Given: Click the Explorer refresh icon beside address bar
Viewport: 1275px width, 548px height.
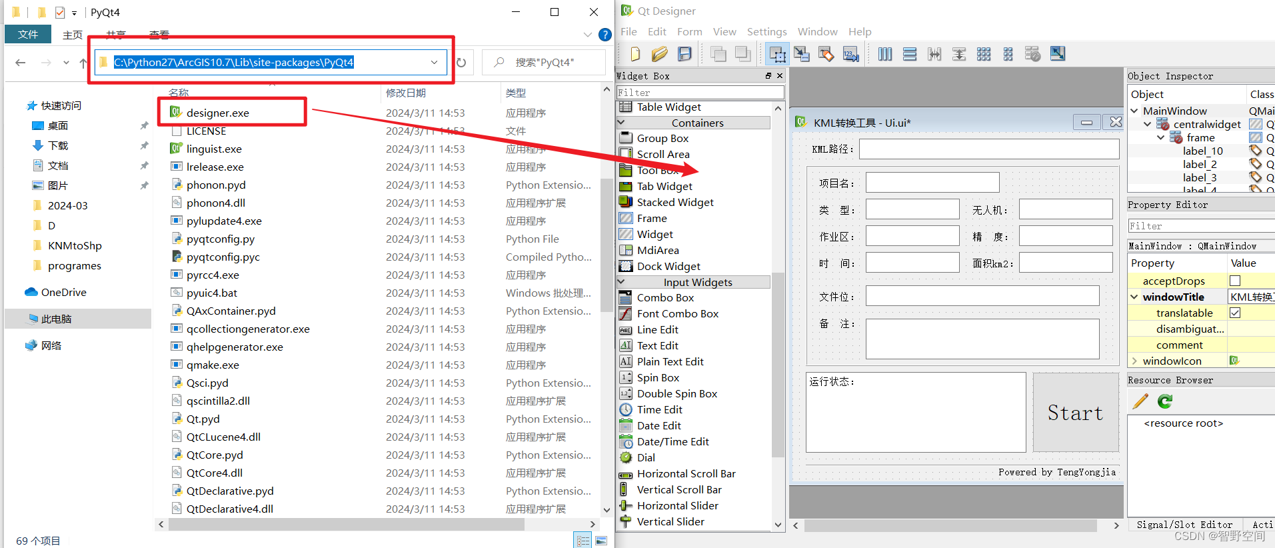Looking at the screenshot, I should [461, 63].
